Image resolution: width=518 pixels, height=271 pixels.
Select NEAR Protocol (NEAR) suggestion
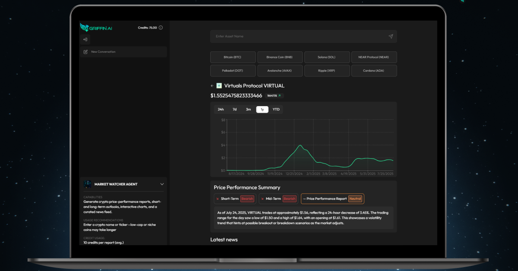pyautogui.click(x=374, y=57)
